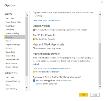Select the 'Not Recommended' allow any extension radio button

[x=34, y=13]
